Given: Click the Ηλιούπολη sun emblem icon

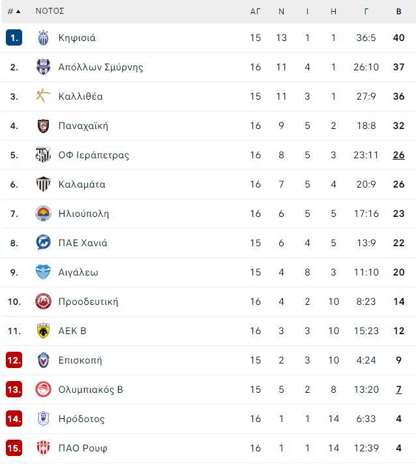Looking at the screenshot, I should 43,214.
